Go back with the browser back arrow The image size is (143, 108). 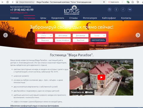click(x=2, y=2)
